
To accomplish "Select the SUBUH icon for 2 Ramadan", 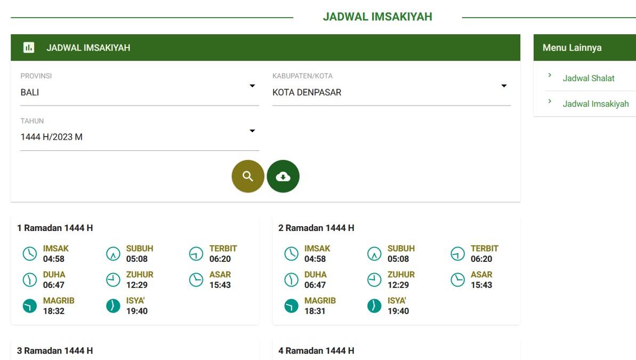I will point(374,253).
